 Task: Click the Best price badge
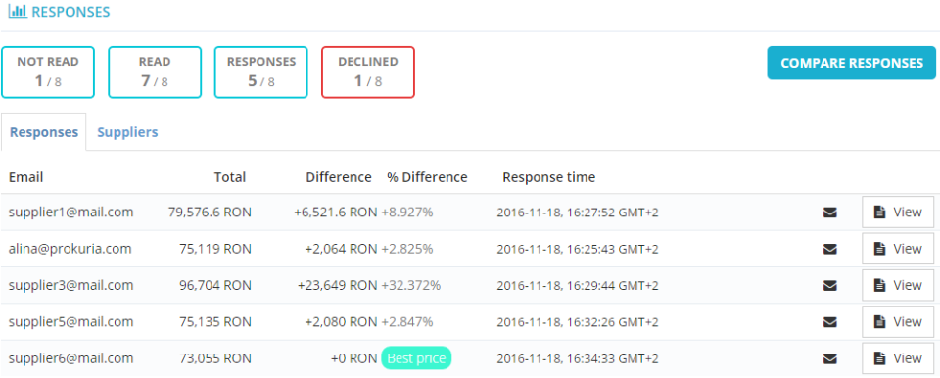click(x=417, y=358)
